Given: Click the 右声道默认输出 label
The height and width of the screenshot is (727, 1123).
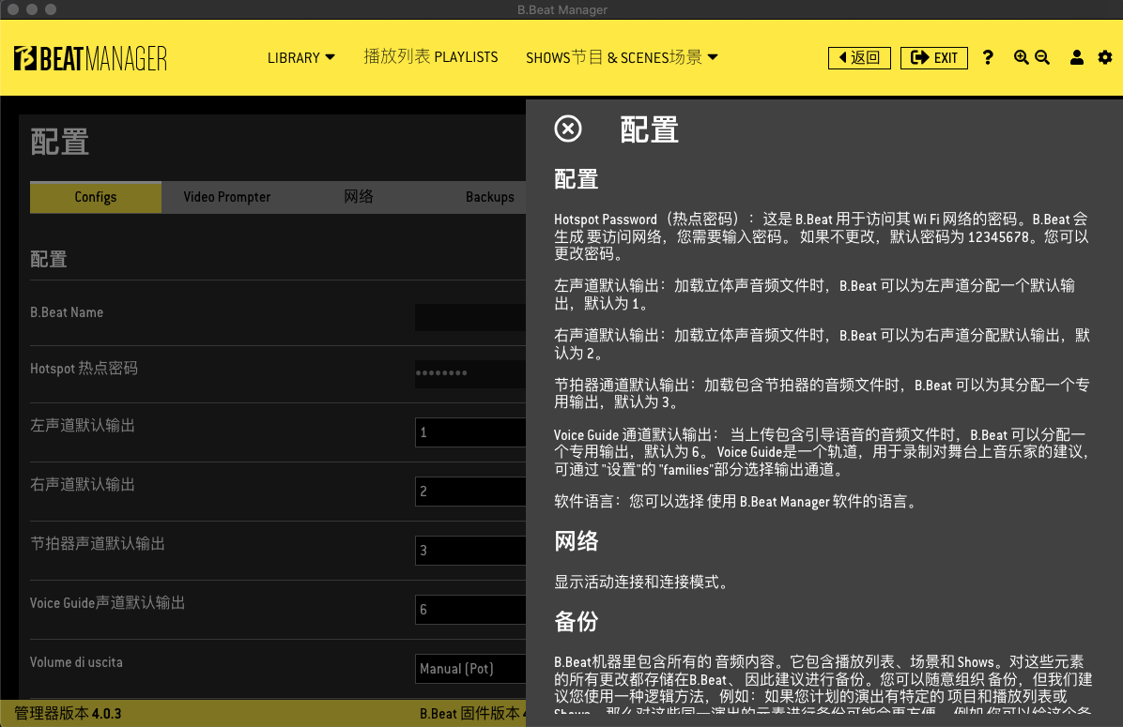Looking at the screenshot, I should (x=83, y=485).
